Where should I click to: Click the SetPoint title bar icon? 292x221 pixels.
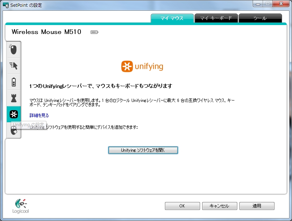tap(6, 5)
